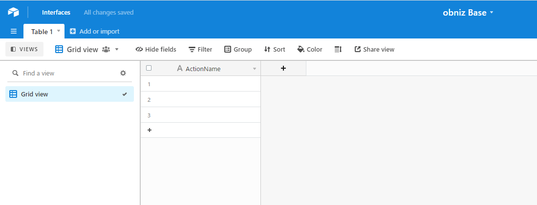
Task: Click the Color paint bucket tool
Action: tap(310, 49)
